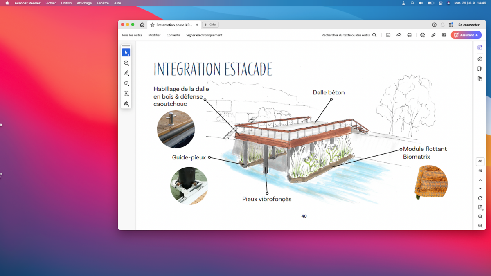Go to next page with down chevron
491x276 pixels.
pyautogui.click(x=480, y=188)
